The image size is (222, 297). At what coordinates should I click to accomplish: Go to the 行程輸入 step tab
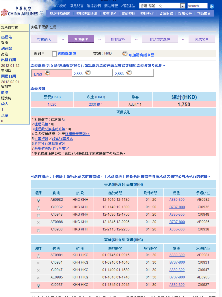pos(44,39)
